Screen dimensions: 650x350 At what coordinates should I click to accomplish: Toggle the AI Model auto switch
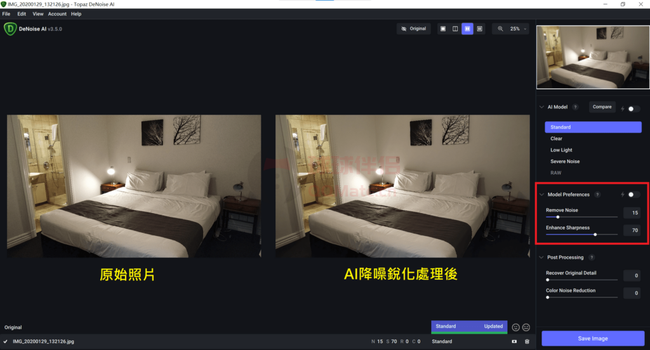(633, 109)
